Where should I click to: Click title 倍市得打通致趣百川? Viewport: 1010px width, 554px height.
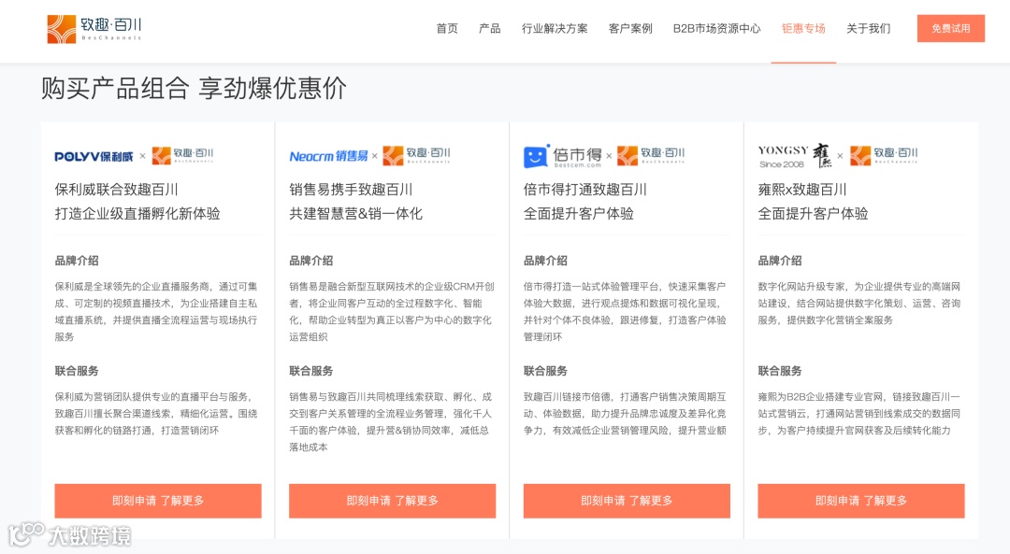pos(585,189)
